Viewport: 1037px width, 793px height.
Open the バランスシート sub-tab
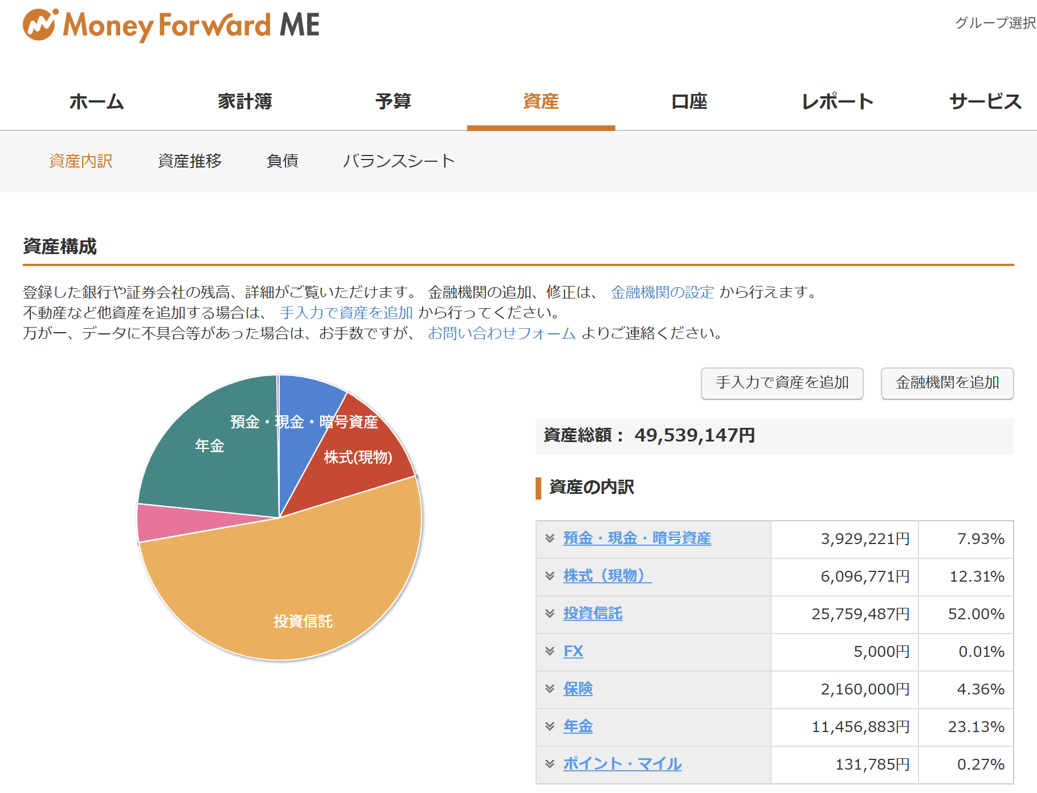click(x=398, y=161)
